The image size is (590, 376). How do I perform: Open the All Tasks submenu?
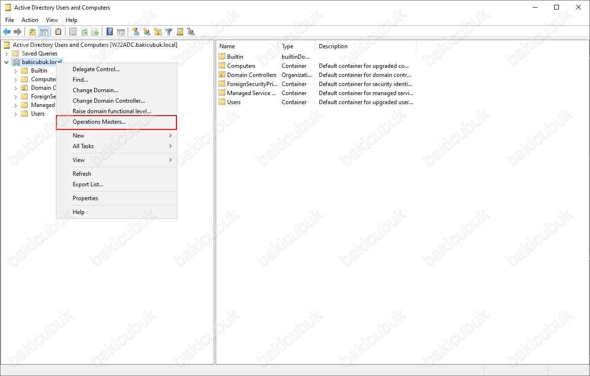coord(117,146)
